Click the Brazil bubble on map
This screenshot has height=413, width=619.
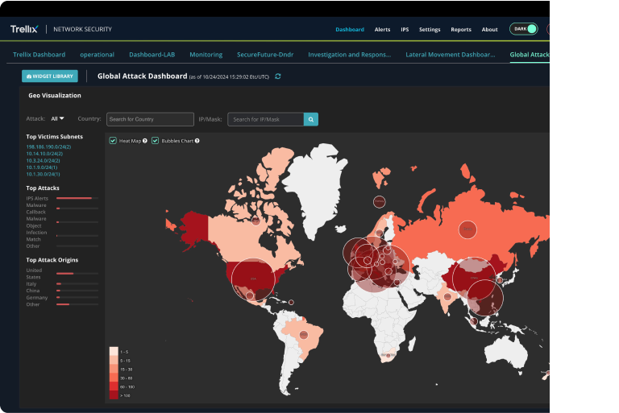pos(304,334)
